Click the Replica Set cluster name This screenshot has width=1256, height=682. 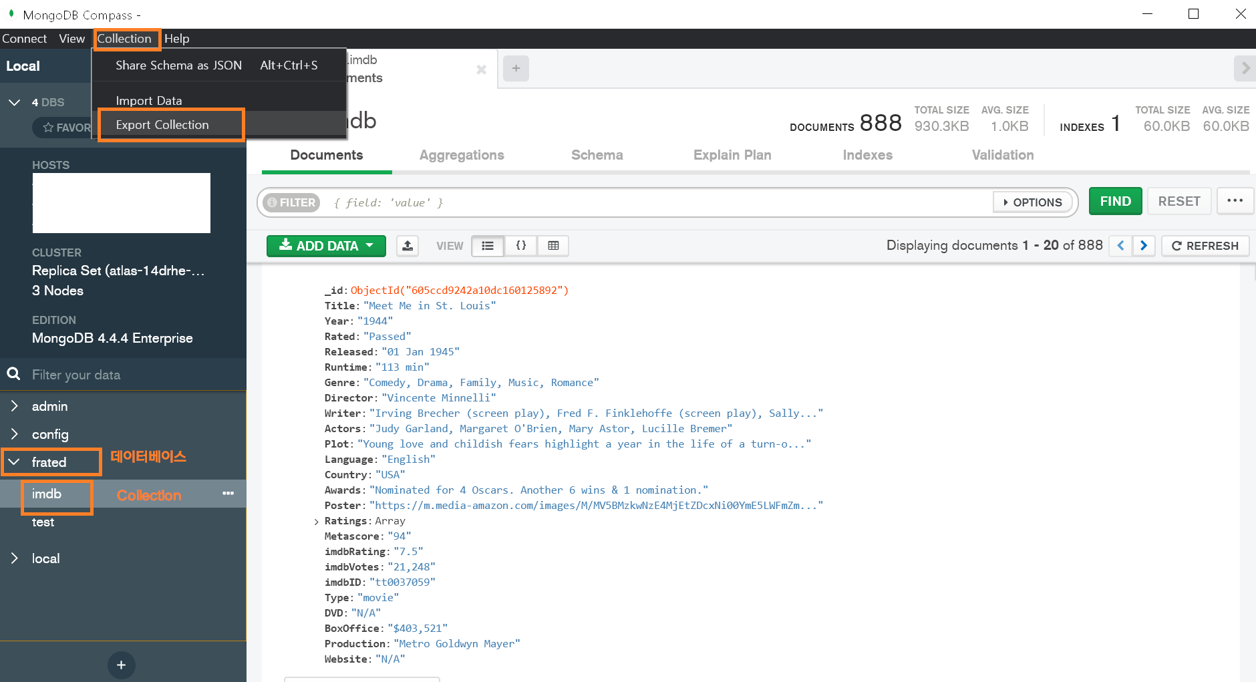pyautogui.click(x=118, y=271)
